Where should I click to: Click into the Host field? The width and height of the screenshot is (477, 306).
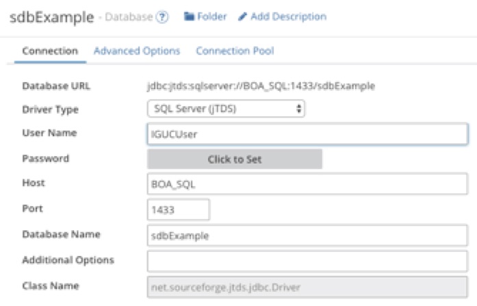tap(307, 185)
